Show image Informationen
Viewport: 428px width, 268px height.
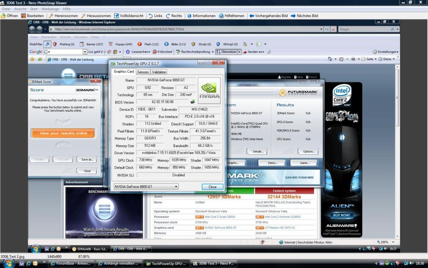[201, 16]
